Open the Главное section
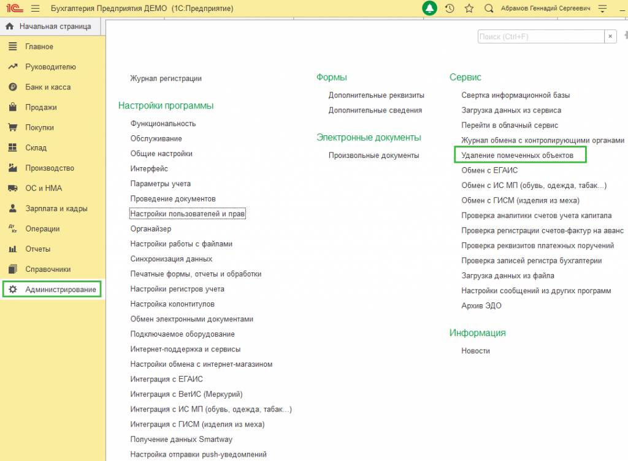 click(x=39, y=47)
